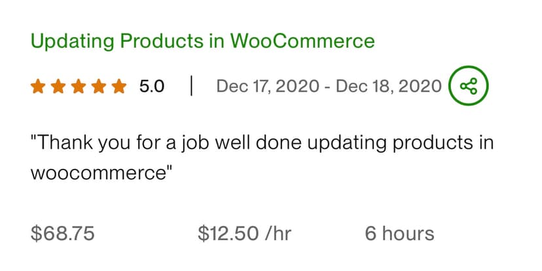Image resolution: width=542 pixels, height=271 pixels.
Task: Click the word "WooCommerce" in the green title
Action: tap(302, 41)
